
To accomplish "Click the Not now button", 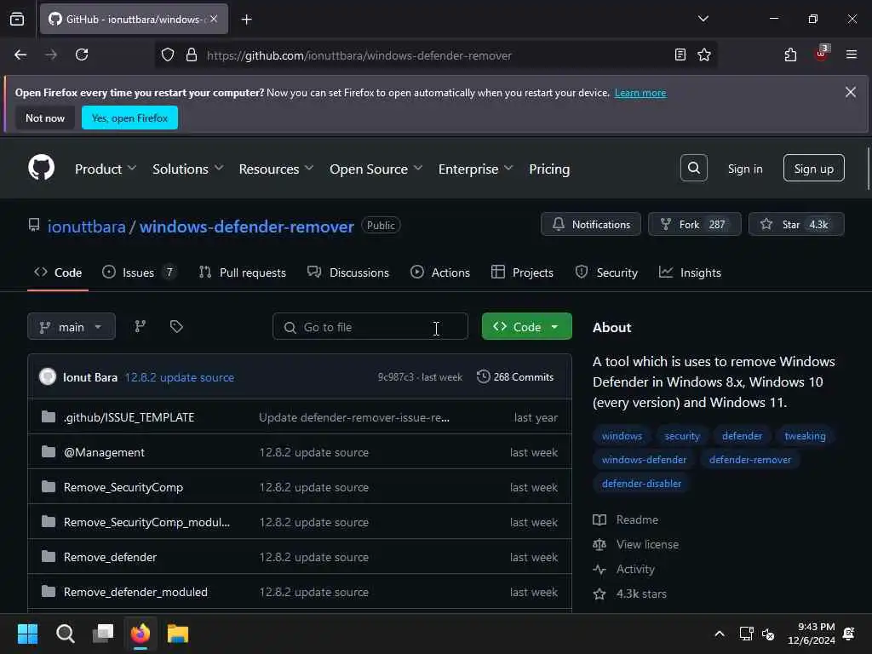I will coord(45,118).
